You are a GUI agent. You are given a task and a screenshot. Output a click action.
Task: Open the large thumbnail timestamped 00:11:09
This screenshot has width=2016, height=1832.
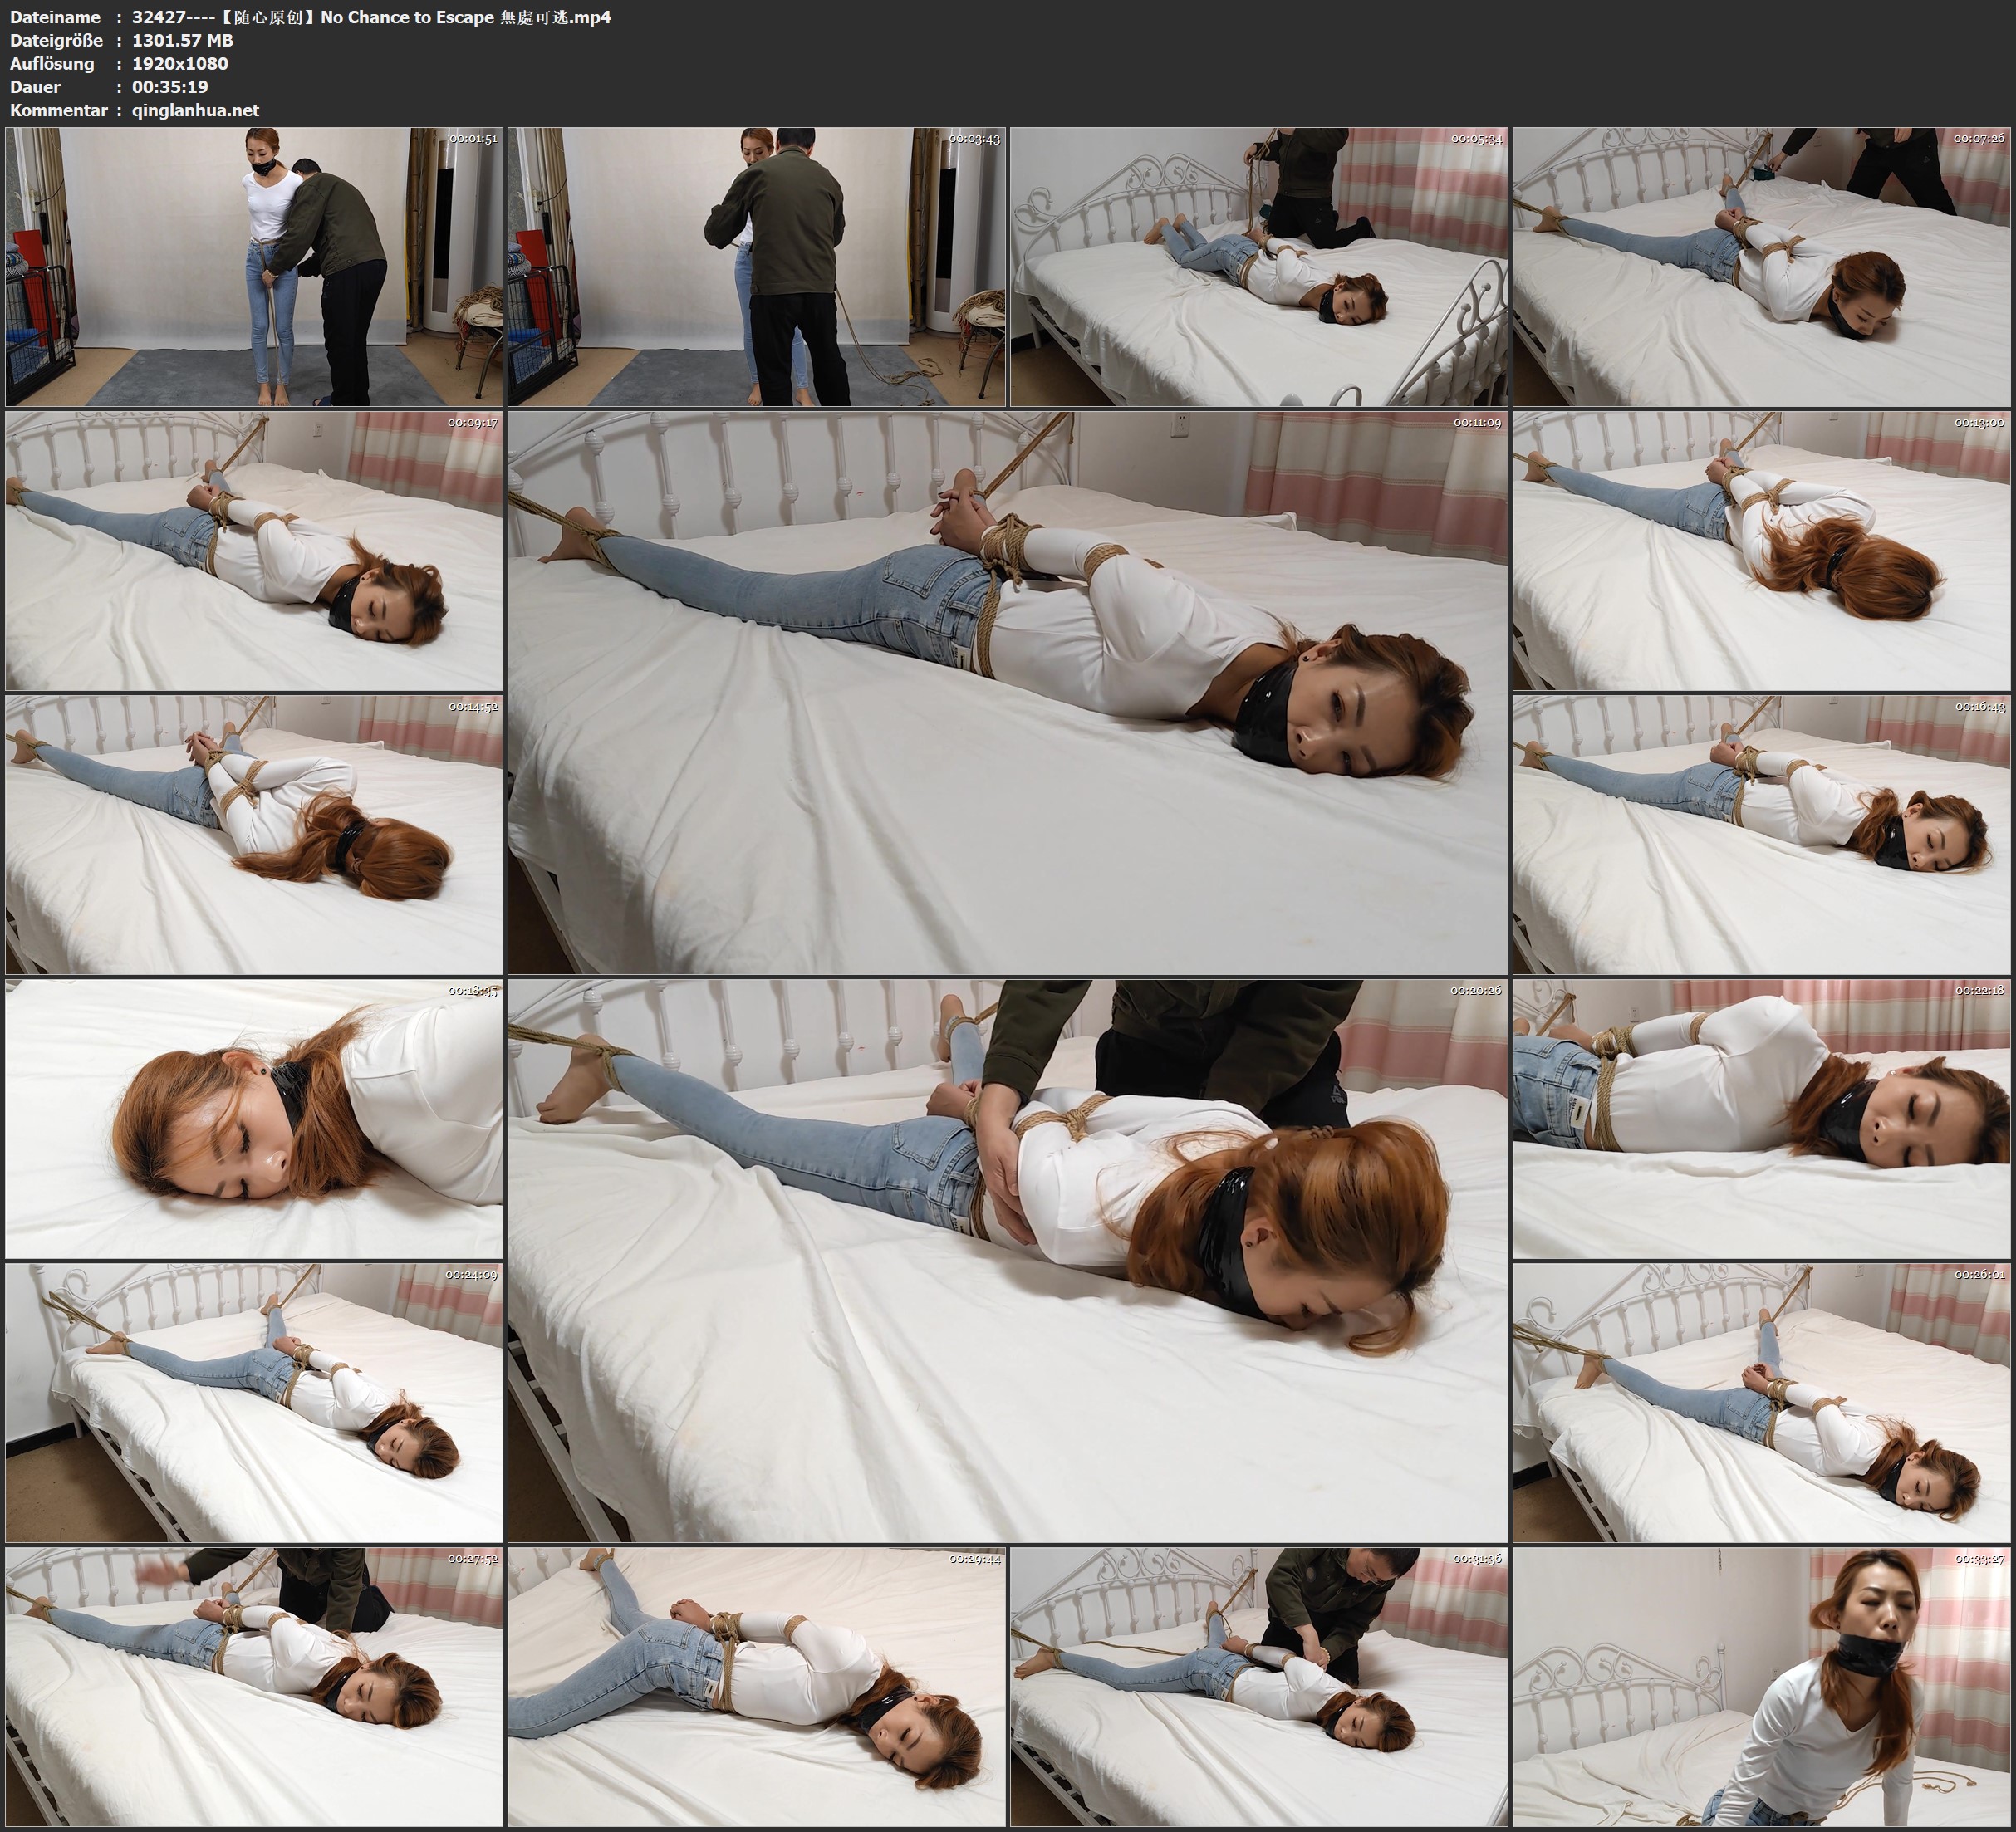(1007, 692)
